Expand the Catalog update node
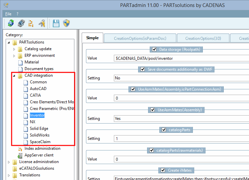The height and width of the screenshot is (180, 249). [14, 49]
